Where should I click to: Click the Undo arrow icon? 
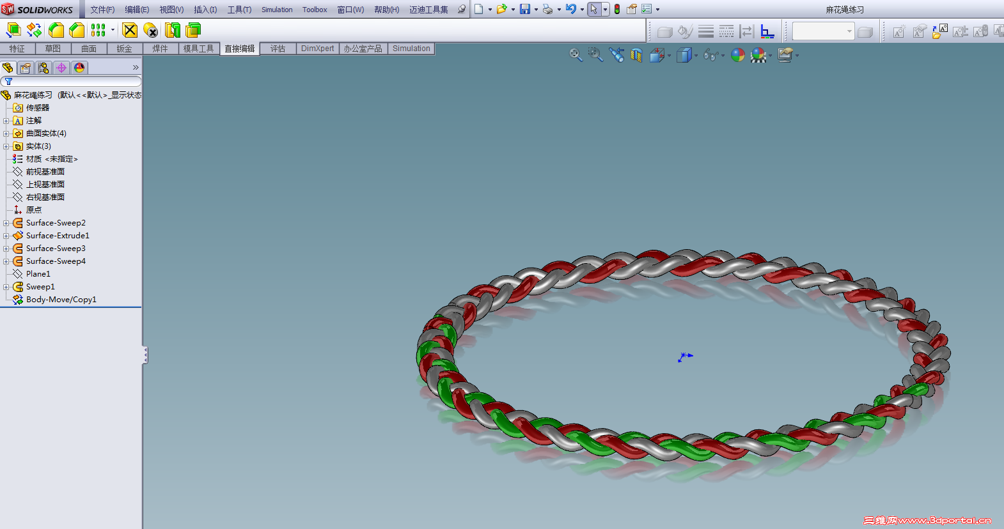click(x=571, y=9)
